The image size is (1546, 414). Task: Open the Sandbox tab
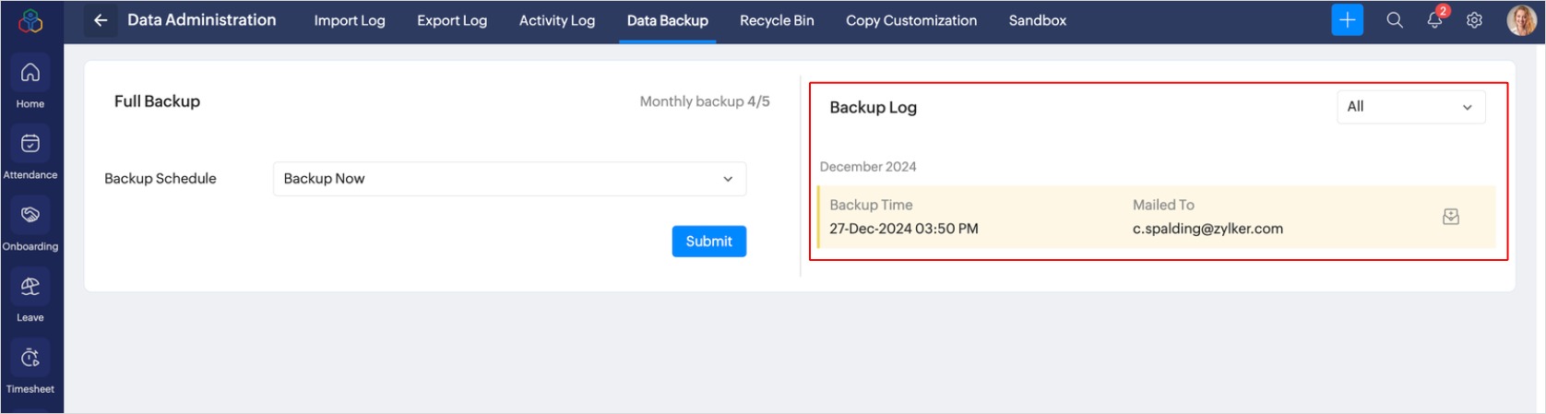1037,20
